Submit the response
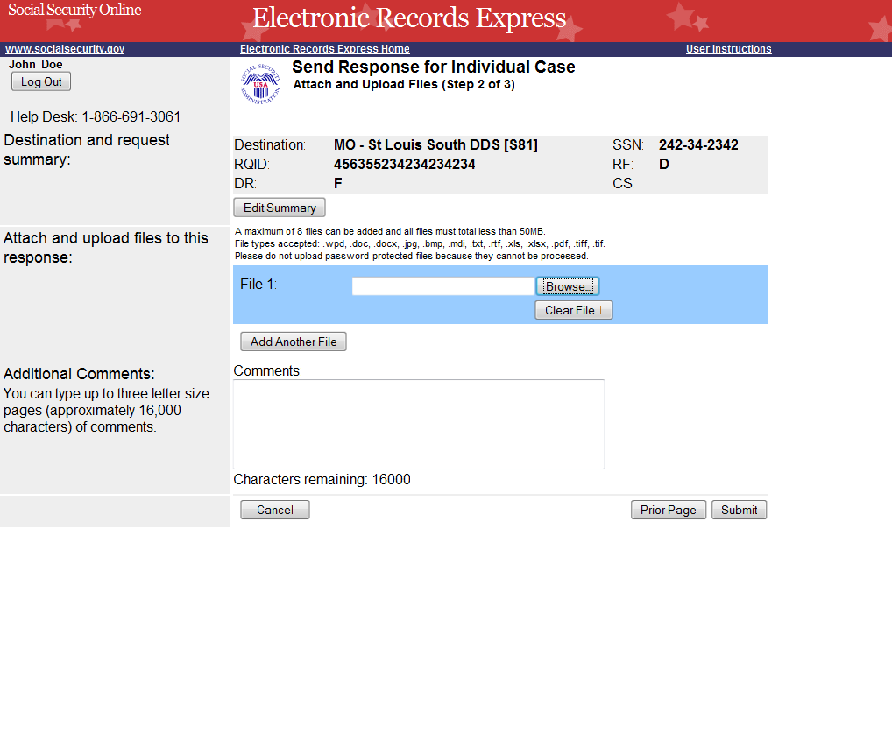Image resolution: width=892 pixels, height=740 pixels. (739, 510)
